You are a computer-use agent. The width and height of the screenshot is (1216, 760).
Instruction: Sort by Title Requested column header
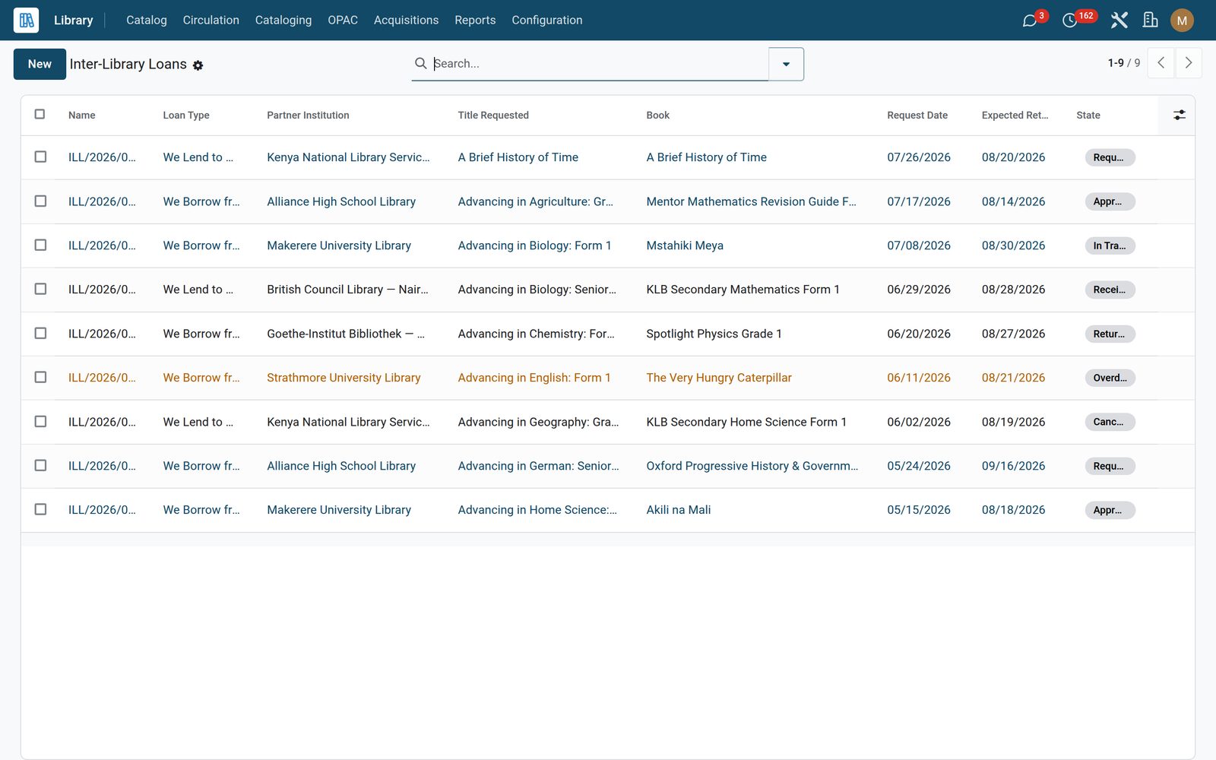(493, 116)
